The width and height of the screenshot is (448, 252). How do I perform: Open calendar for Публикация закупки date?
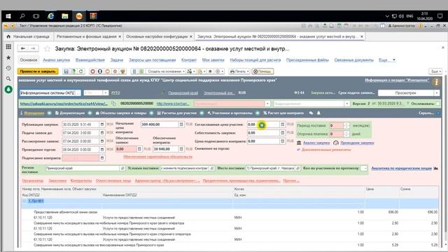(x=102, y=125)
